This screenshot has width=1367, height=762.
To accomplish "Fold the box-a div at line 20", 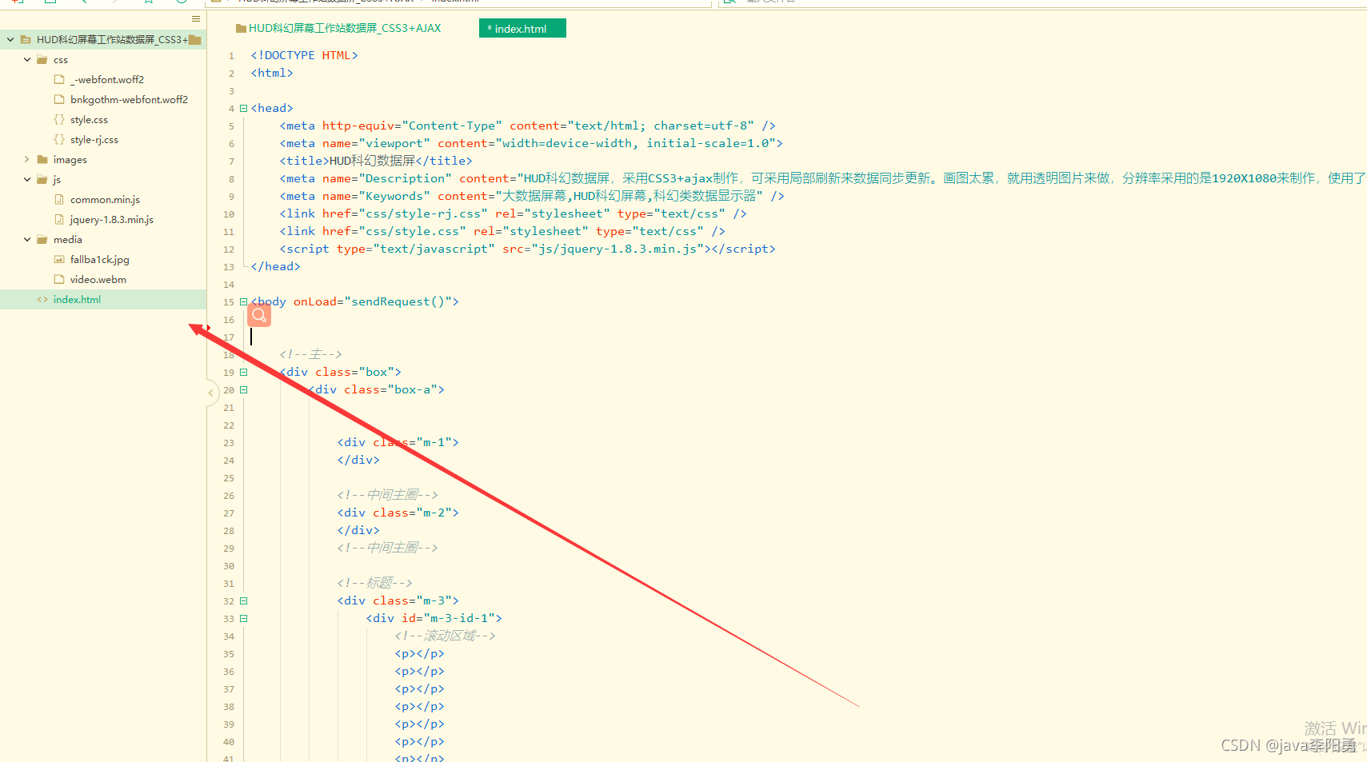I will click(x=244, y=389).
